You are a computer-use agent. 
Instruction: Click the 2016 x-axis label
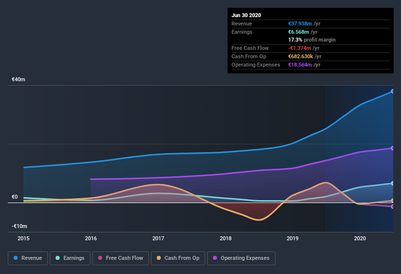point(91,238)
